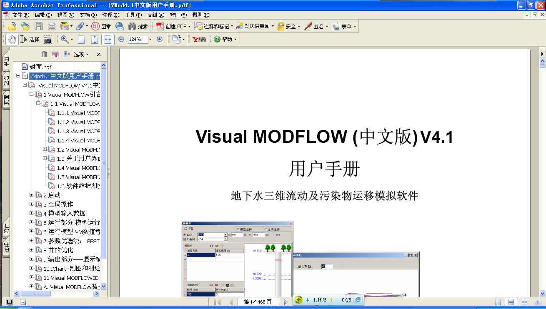Open the 文档 menu
The width and height of the screenshot is (546, 309).
[88, 15]
